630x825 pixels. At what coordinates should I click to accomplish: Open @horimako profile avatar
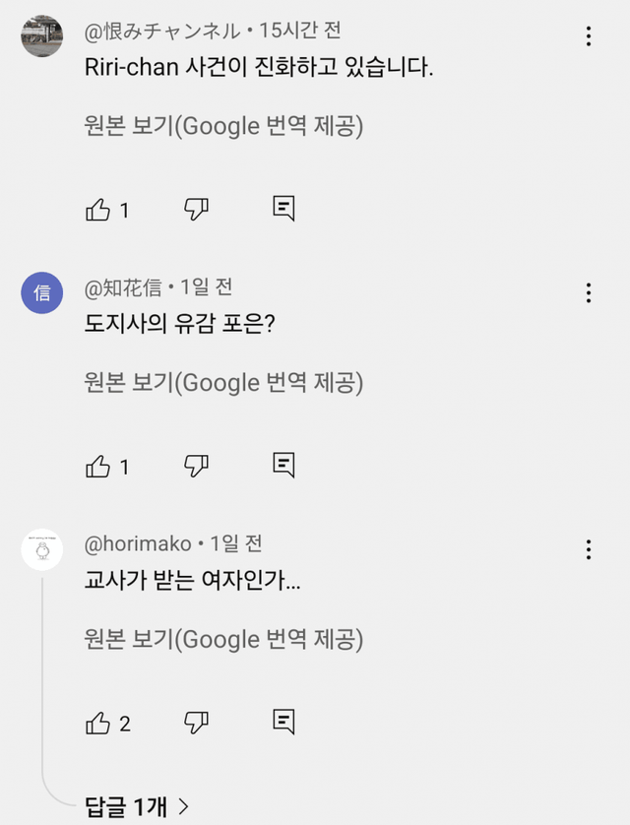coord(42,549)
